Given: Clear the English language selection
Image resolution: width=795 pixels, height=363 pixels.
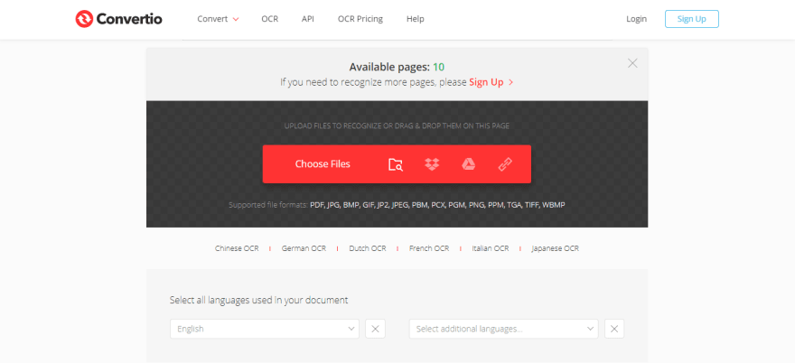Looking at the screenshot, I should (375, 329).
